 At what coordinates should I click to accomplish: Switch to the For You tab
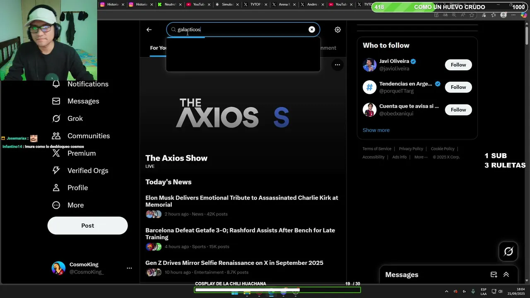point(158,48)
